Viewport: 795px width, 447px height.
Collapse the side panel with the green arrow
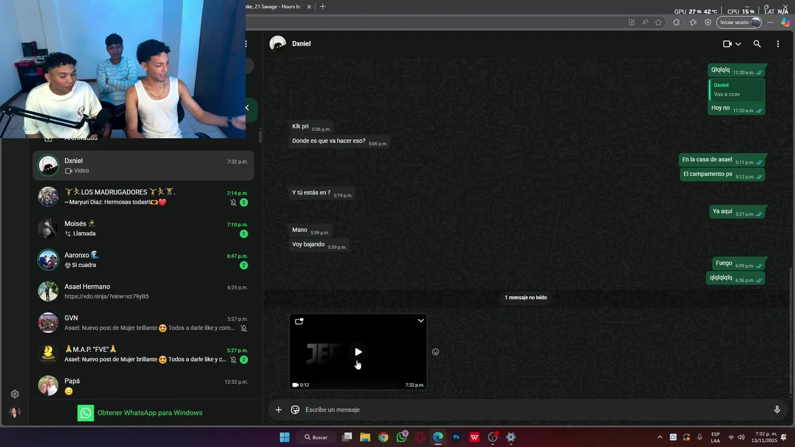click(x=247, y=108)
